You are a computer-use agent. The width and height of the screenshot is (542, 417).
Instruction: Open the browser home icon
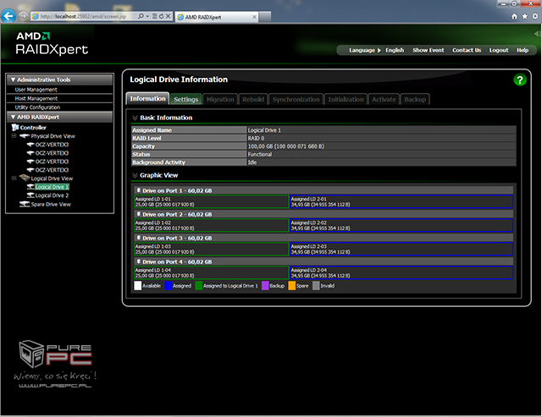tap(514, 16)
